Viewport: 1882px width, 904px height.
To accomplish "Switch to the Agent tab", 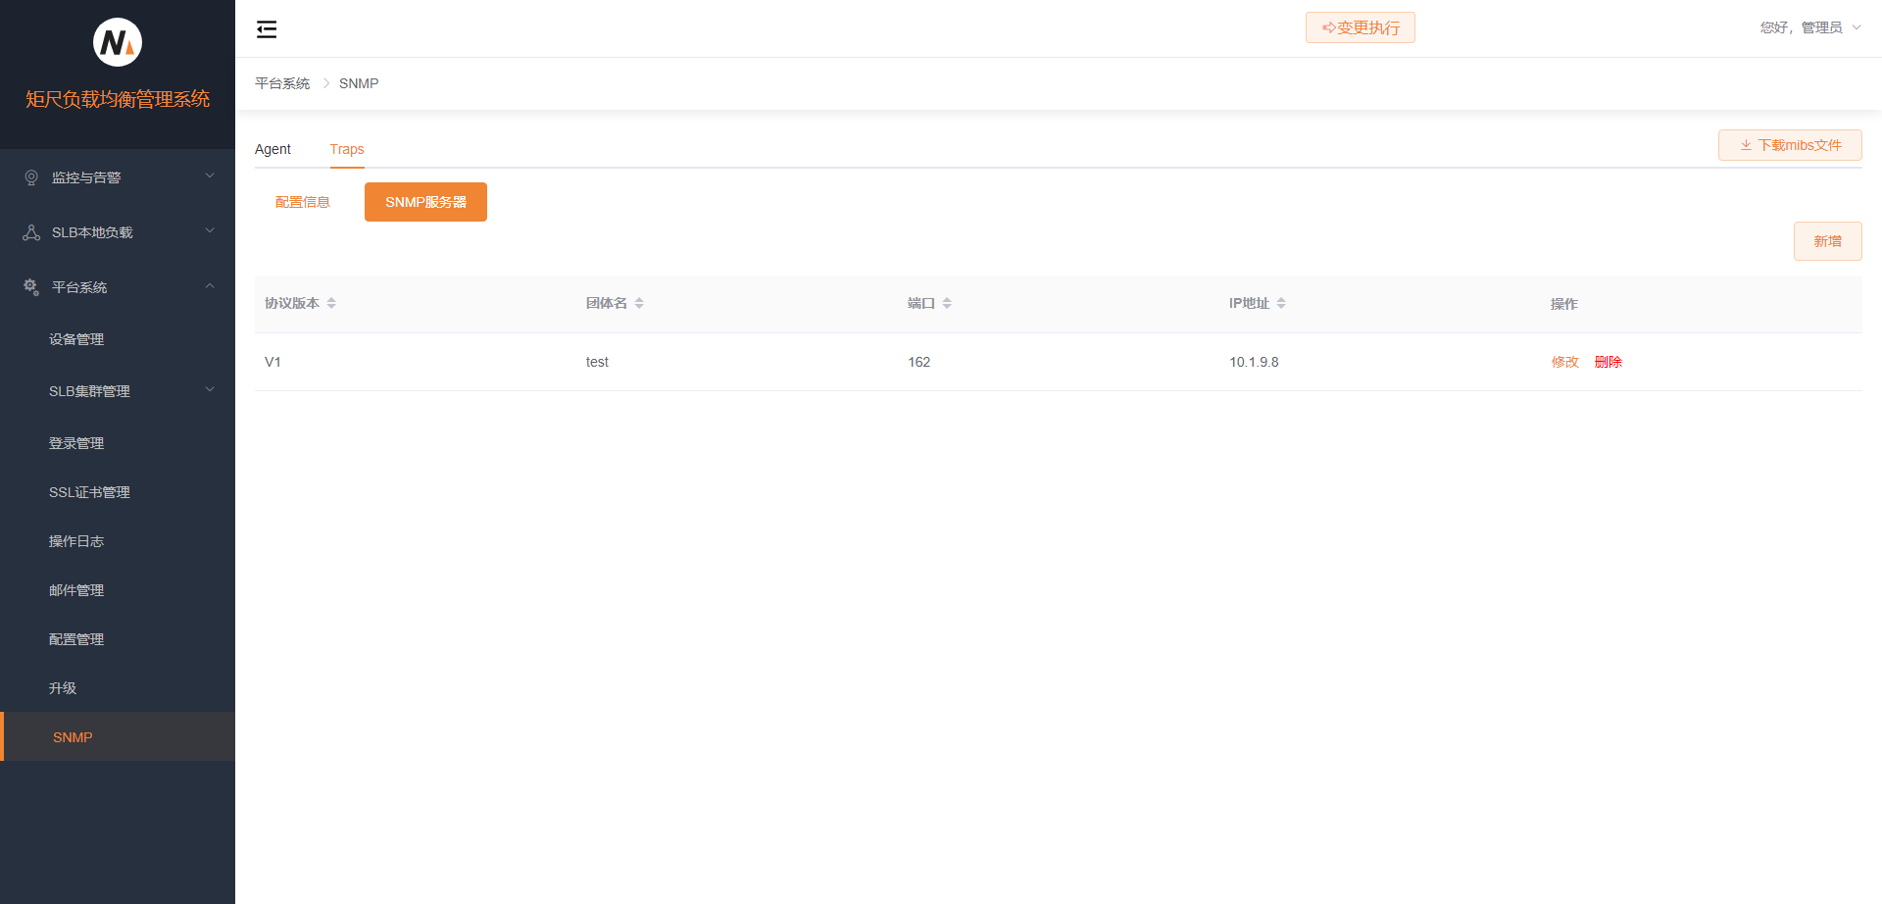I will click(272, 149).
